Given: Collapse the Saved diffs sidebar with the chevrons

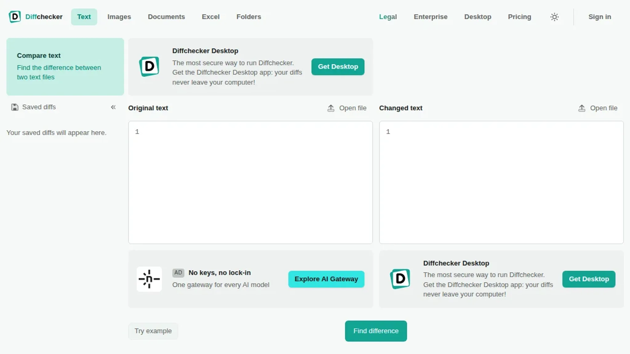Looking at the screenshot, I should pos(113,107).
